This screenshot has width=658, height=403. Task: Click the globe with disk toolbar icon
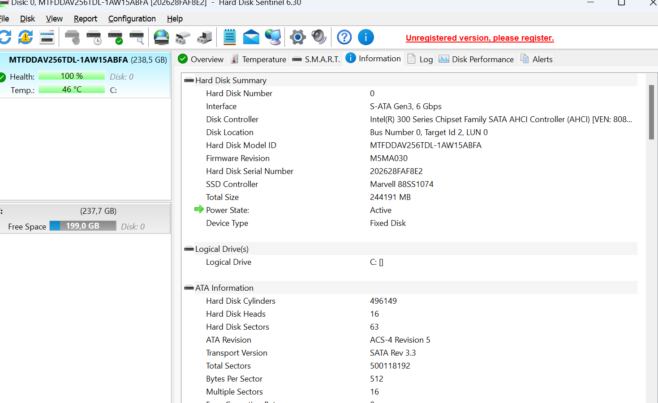tap(161, 37)
